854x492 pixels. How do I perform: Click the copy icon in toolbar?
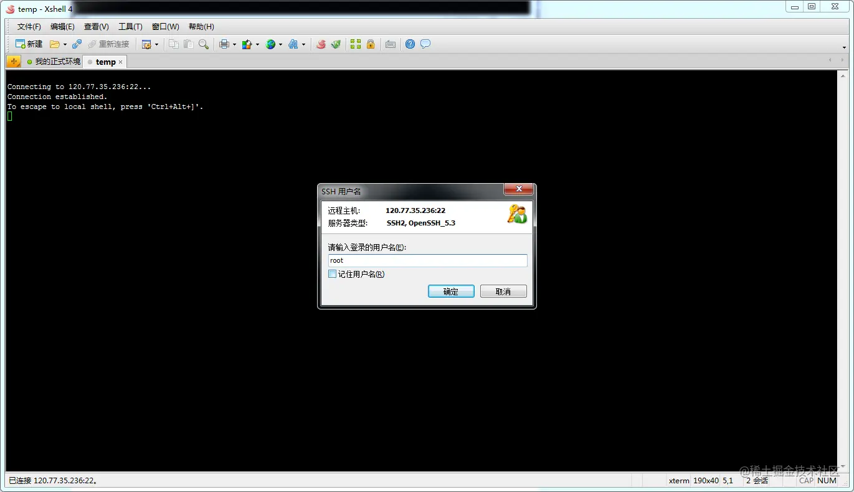[x=174, y=44]
